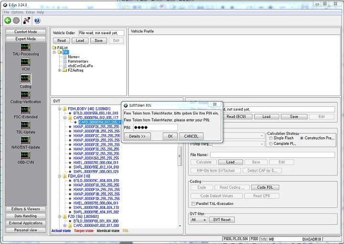This screenshot has height=244, width=344.
Task: Open the NAV/ENT-Update module icon
Action: pos(26,140)
